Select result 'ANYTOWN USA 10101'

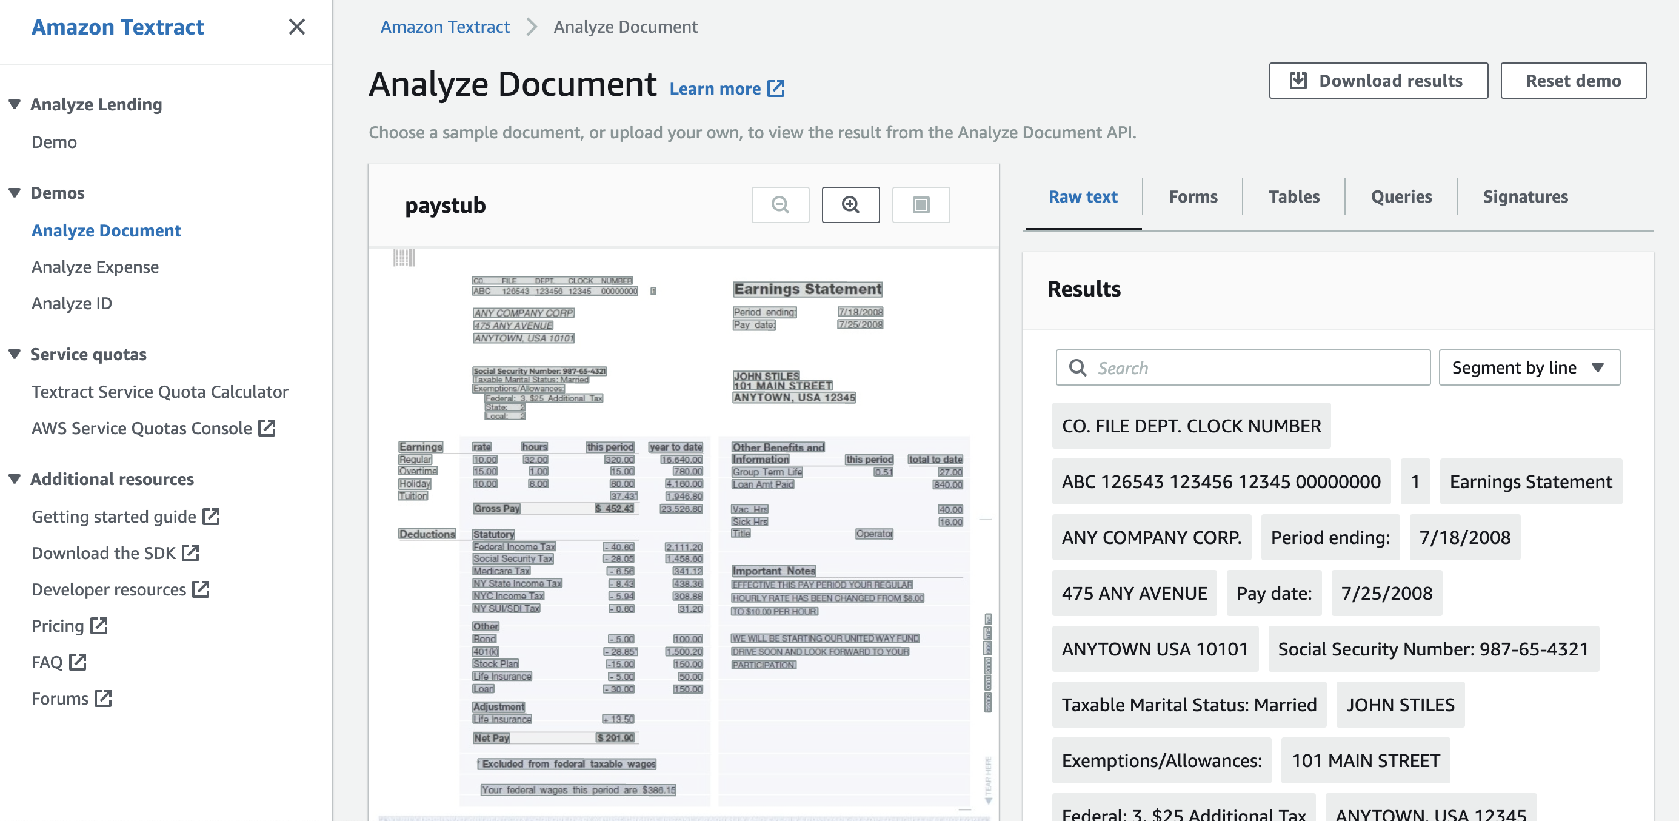point(1154,649)
